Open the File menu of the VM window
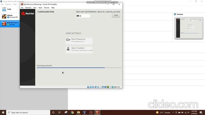Screen dimensions: 205x115 pos(22,8)
